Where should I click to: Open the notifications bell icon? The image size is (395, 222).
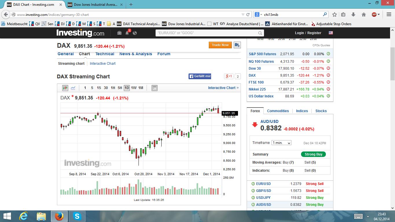coord(127,33)
